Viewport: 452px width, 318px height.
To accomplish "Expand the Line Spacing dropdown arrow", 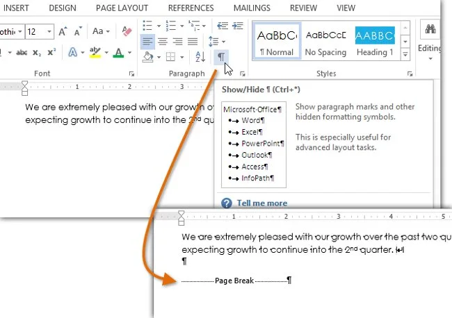I will 223,42.
